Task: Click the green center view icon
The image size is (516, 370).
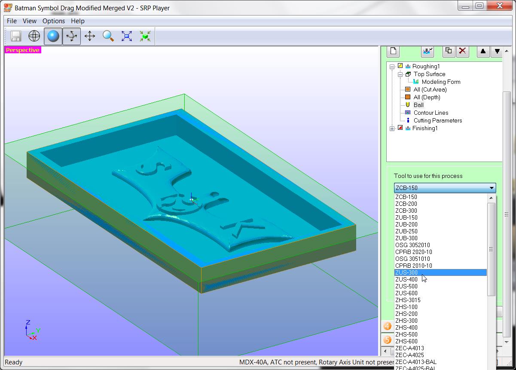Action: click(145, 36)
